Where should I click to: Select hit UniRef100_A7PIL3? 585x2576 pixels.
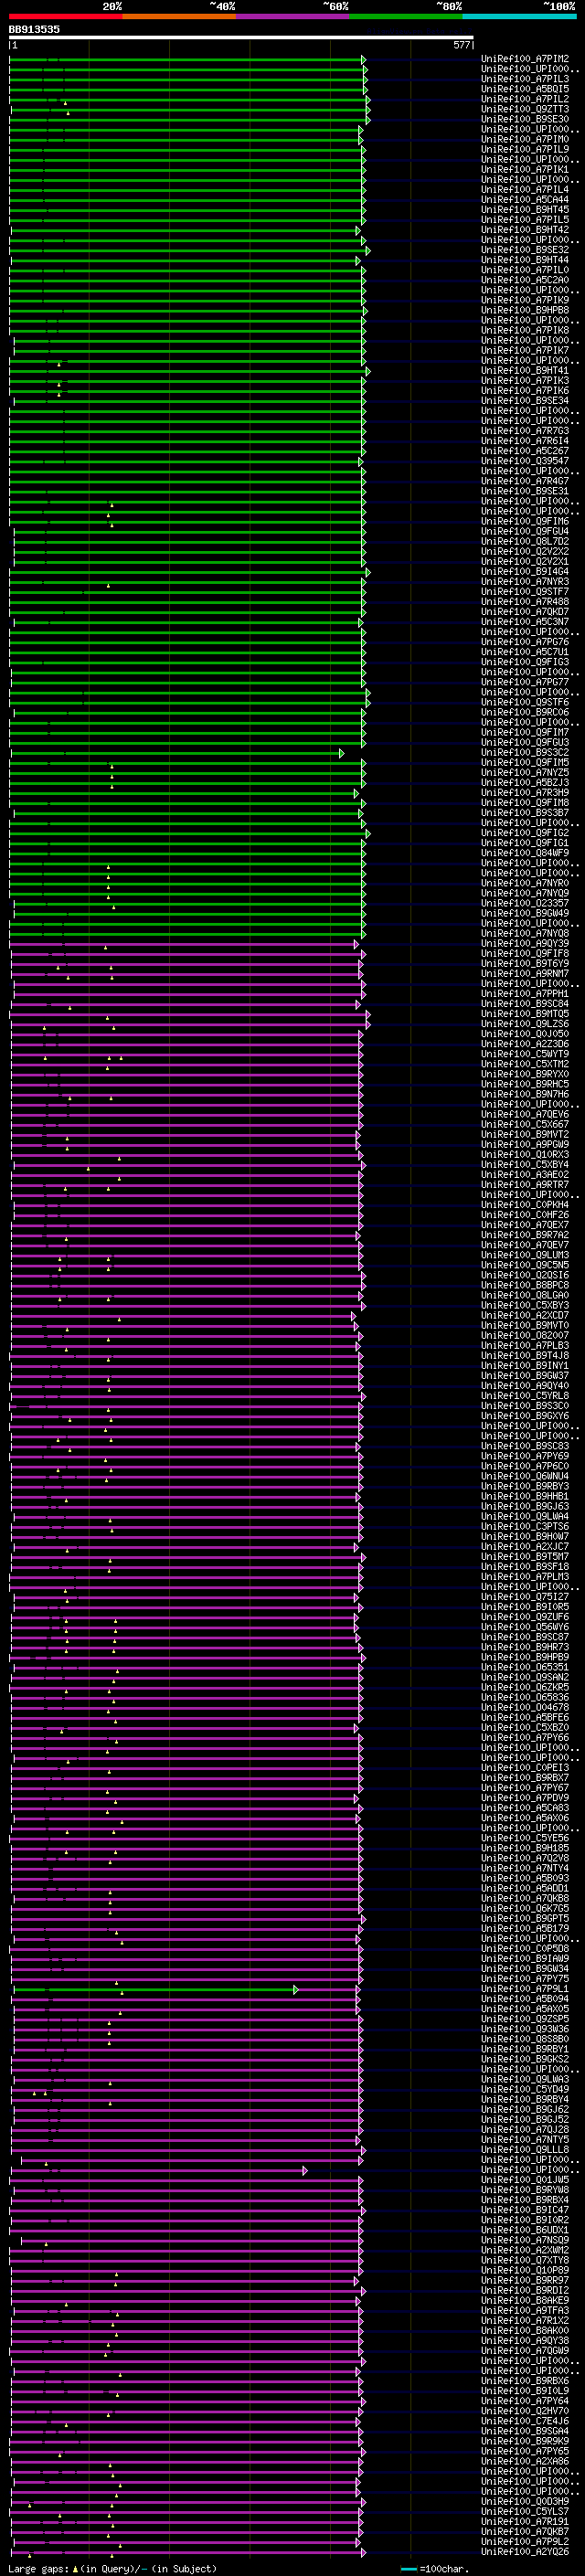525,79
